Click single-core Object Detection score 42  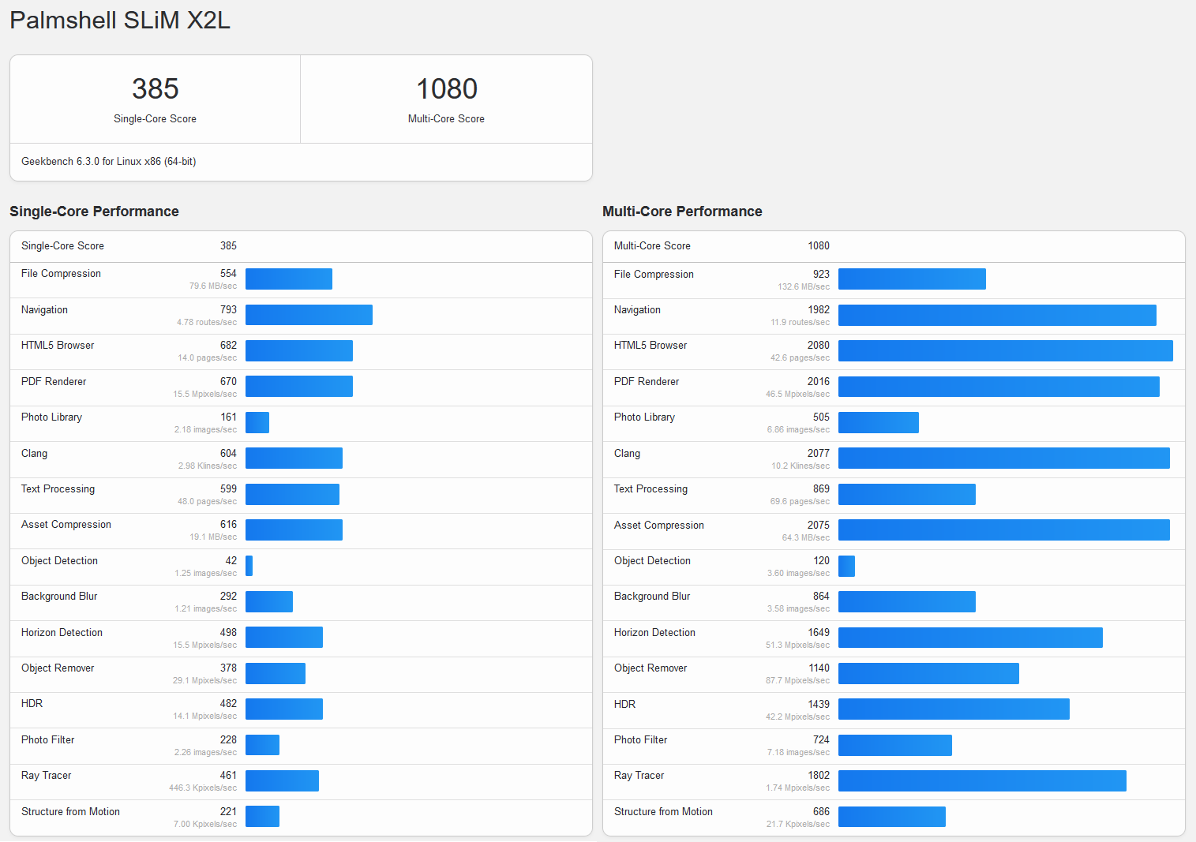231,560
